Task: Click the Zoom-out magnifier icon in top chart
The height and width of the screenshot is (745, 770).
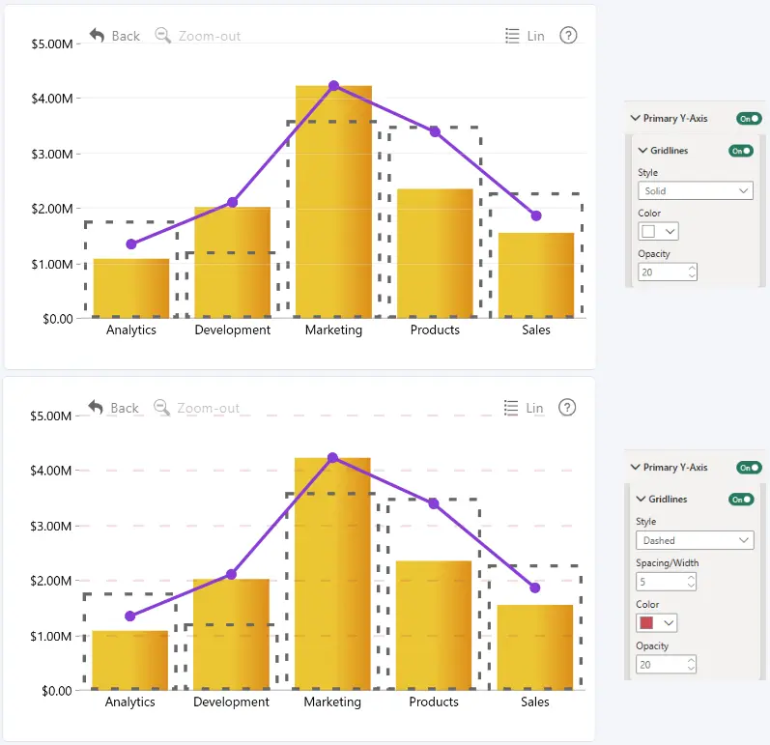Action: tap(162, 36)
